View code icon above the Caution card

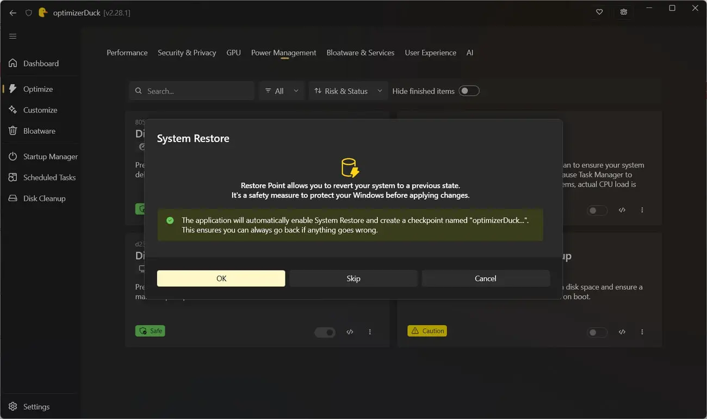(622, 210)
